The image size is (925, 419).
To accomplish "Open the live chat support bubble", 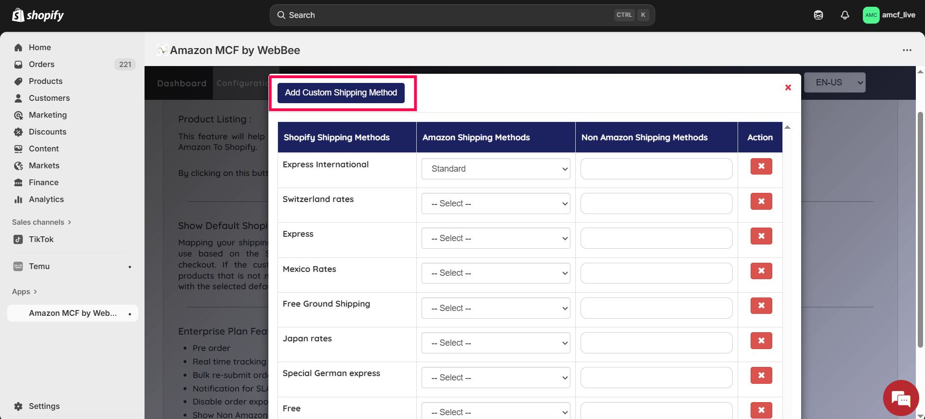I will [x=900, y=398].
